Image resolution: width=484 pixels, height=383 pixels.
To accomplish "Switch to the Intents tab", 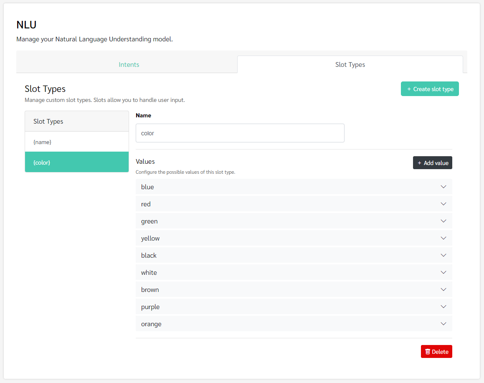I will [129, 64].
